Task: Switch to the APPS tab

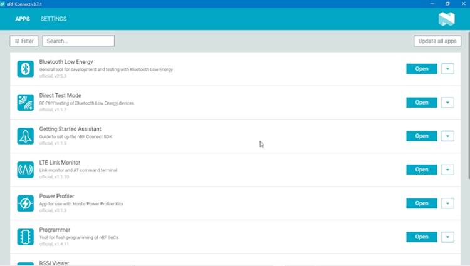Action: tap(23, 19)
